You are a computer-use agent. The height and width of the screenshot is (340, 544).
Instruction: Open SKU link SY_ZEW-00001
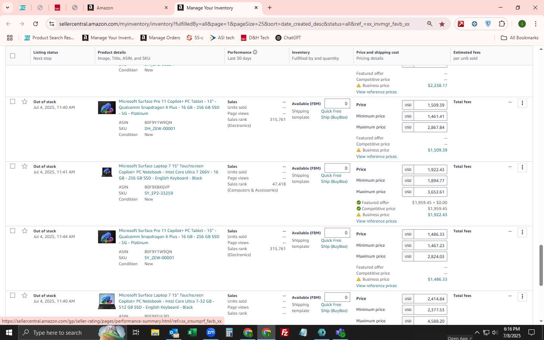click(159, 258)
